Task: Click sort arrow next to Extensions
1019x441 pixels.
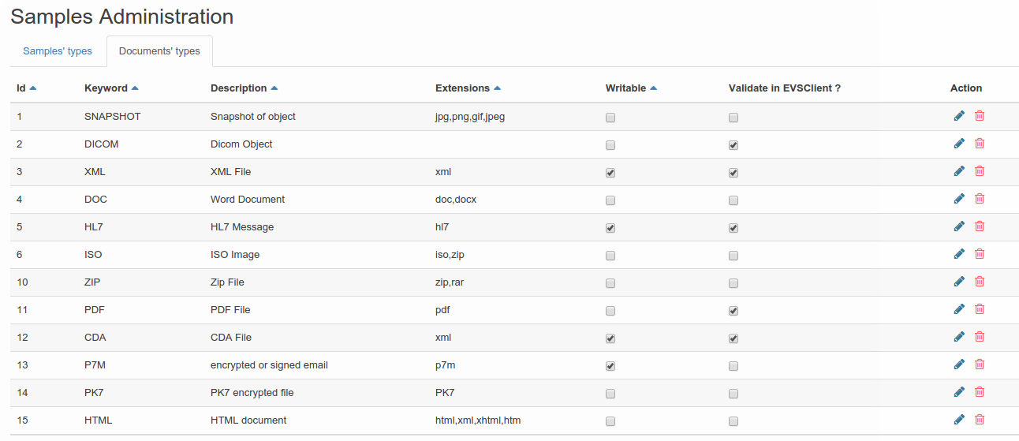Action: pyautogui.click(x=498, y=88)
